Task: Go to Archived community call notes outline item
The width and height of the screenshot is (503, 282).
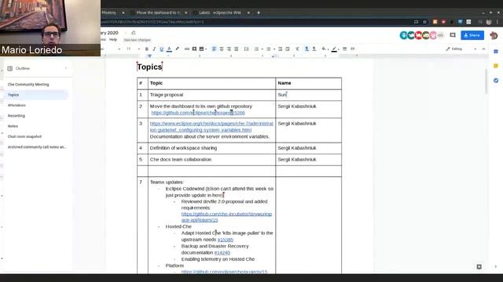Action: point(37,147)
